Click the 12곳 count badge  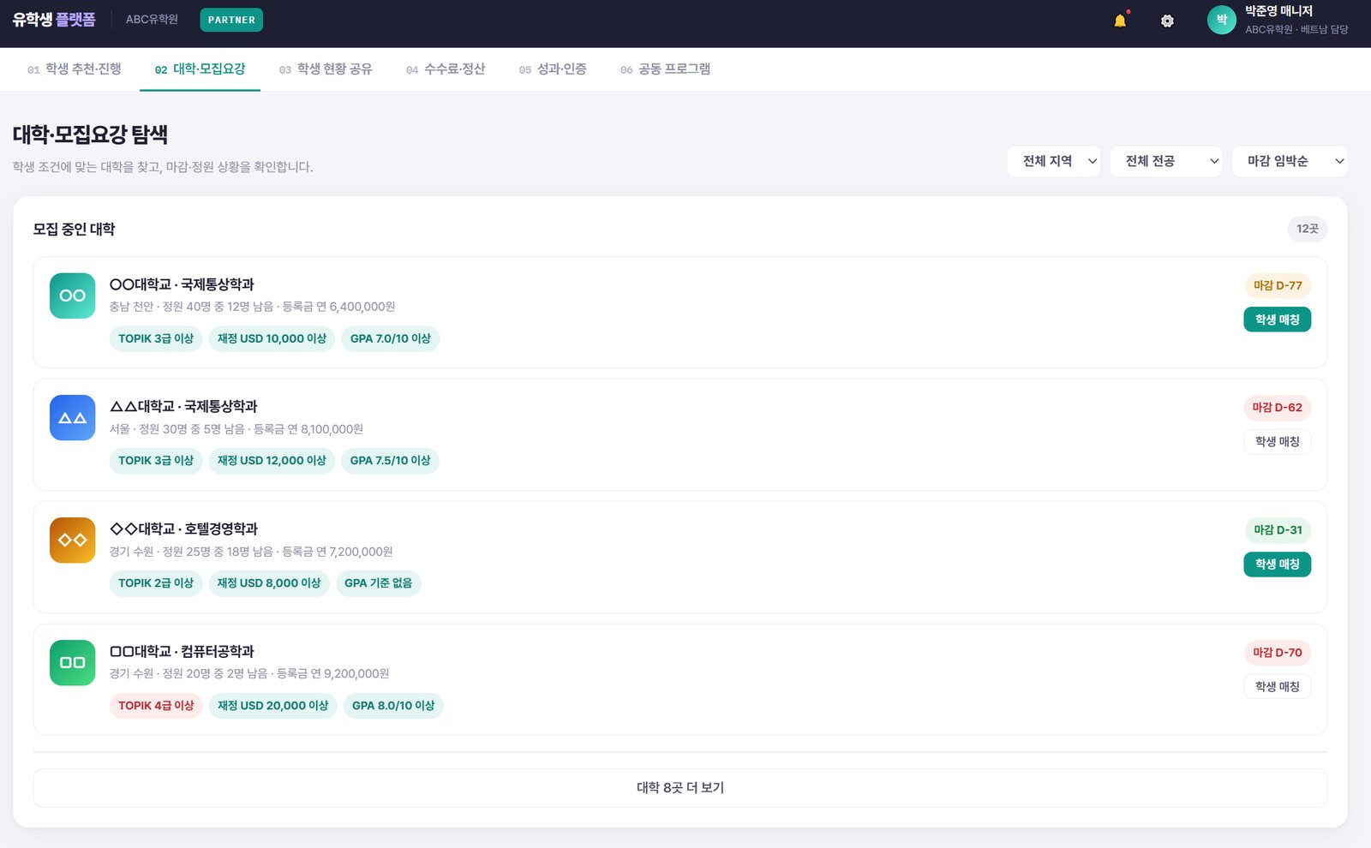pos(1307,229)
